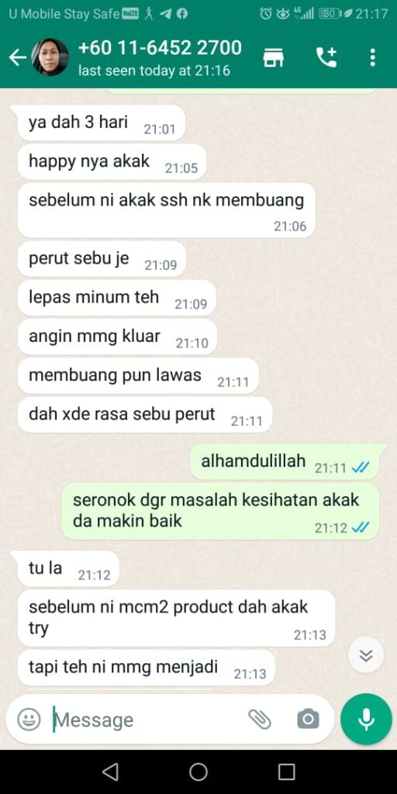The height and width of the screenshot is (794, 397).
Task: Open the three-dot more options menu
Action: 373,57
